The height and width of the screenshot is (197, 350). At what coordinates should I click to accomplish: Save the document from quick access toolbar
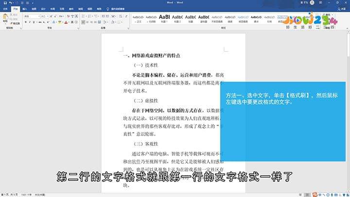[x=5, y=3]
